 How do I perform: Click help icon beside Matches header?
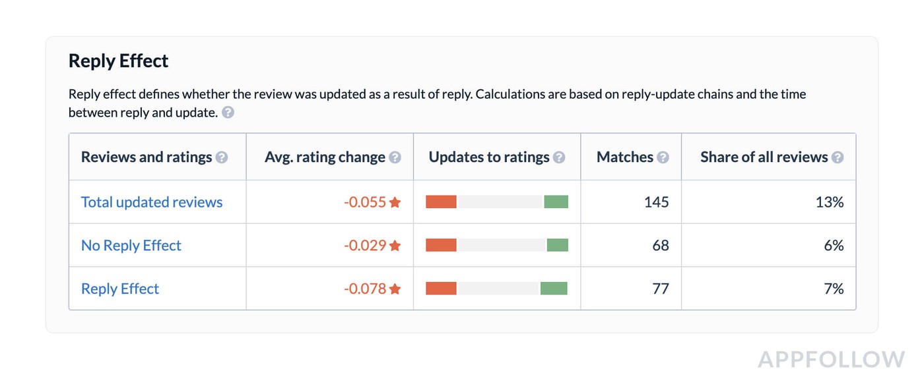663,157
